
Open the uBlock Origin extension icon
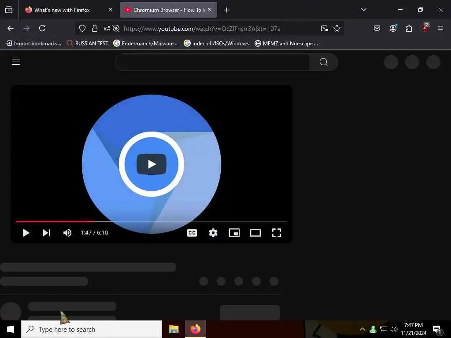[x=425, y=28]
